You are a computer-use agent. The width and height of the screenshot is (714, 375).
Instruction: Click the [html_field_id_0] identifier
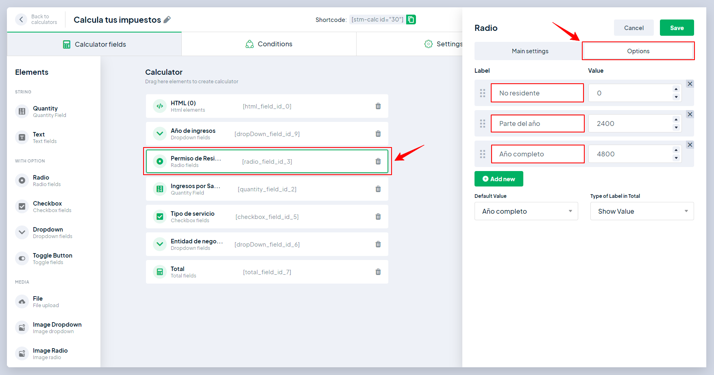(x=267, y=106)
